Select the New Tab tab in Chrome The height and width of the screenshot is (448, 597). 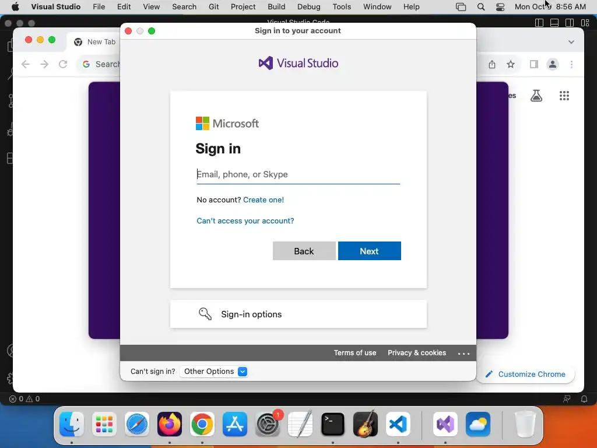coord(94,42)
